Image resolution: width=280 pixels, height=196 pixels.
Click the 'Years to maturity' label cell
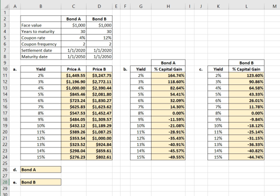[40, 31]
